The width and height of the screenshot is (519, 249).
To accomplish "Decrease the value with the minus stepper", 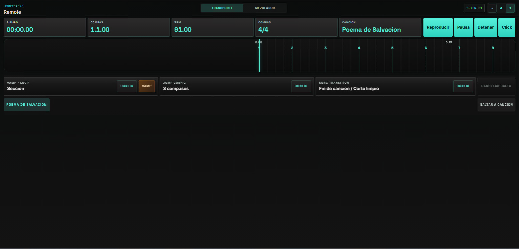I will click(492, 8).
